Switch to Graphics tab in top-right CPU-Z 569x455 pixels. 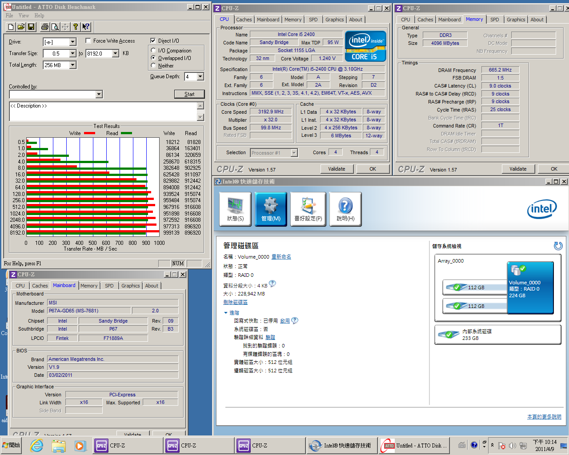pyautogui.click(x=516, y=20)
